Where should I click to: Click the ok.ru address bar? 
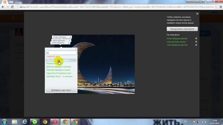click(115, 7)
